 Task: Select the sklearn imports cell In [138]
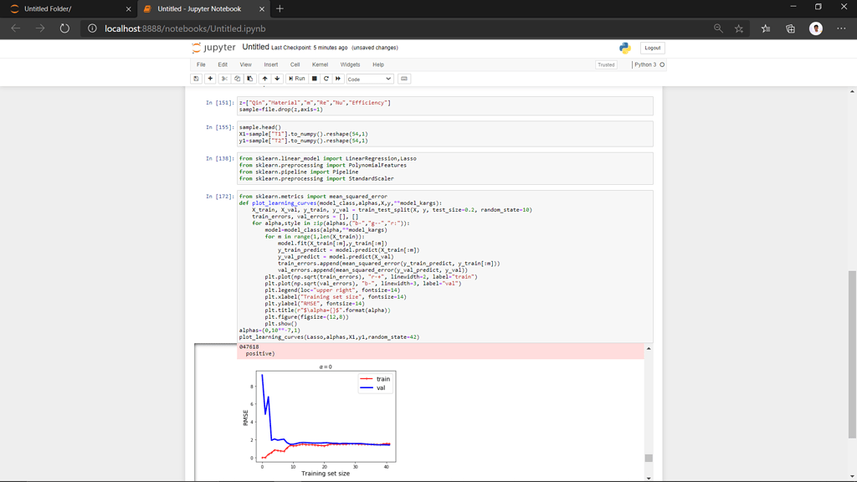[x=445, y=168]
